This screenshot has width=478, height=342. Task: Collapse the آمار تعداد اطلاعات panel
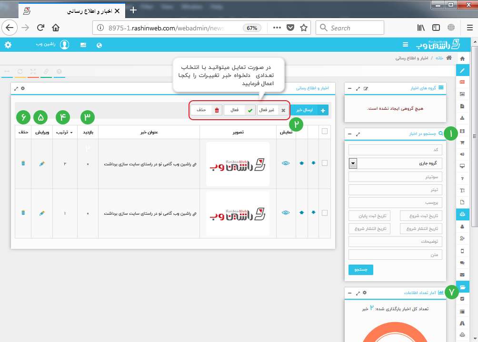[349, 293]
